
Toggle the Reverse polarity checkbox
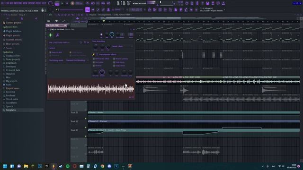pos(114,59)
